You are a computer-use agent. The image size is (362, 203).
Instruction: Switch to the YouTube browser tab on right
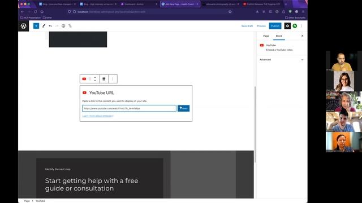point(262,4)
